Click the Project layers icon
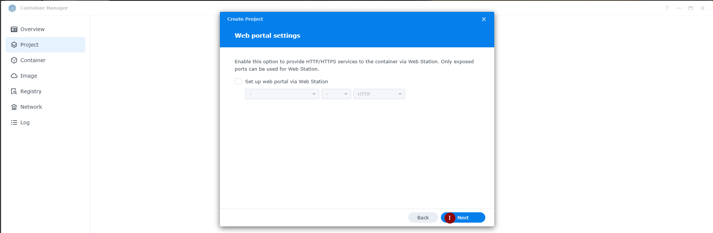The height and width of the screenshot is (233, 713). click(x=14, y=45)
